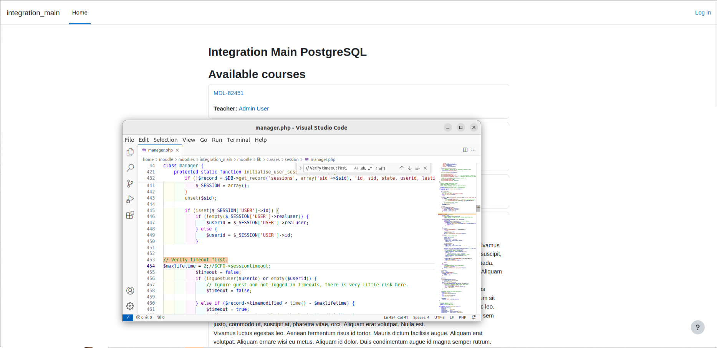
Task: Open Source Control view in VS Code
Action: coord(130,184)
